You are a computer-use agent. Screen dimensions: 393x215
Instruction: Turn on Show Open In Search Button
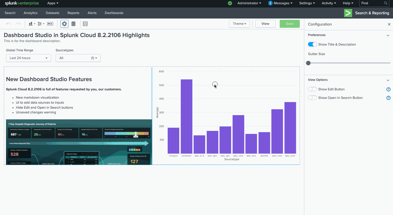[x=312, y=98]
